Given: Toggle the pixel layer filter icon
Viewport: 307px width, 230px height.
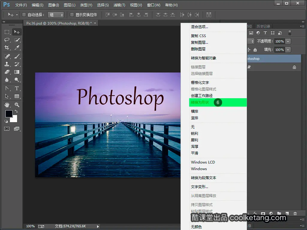Looking at the screenshot, I should coord(251,33).
